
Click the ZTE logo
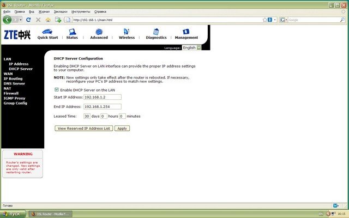click(17, 35)
